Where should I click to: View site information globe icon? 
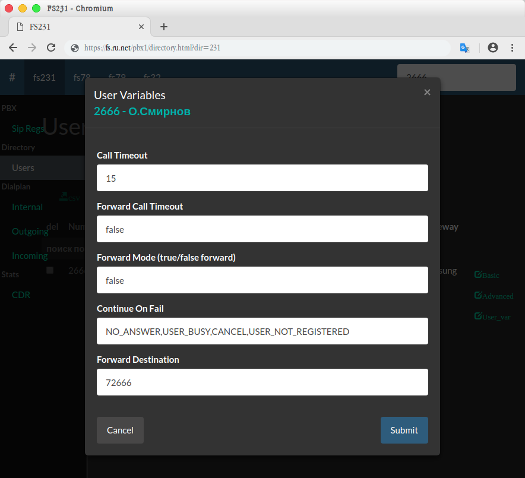click(x=75, y=48)
